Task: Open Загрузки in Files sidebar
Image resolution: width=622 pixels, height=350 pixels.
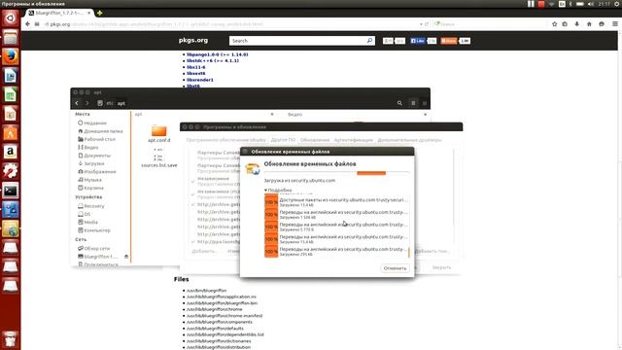Action: click(x=90, y=163)
